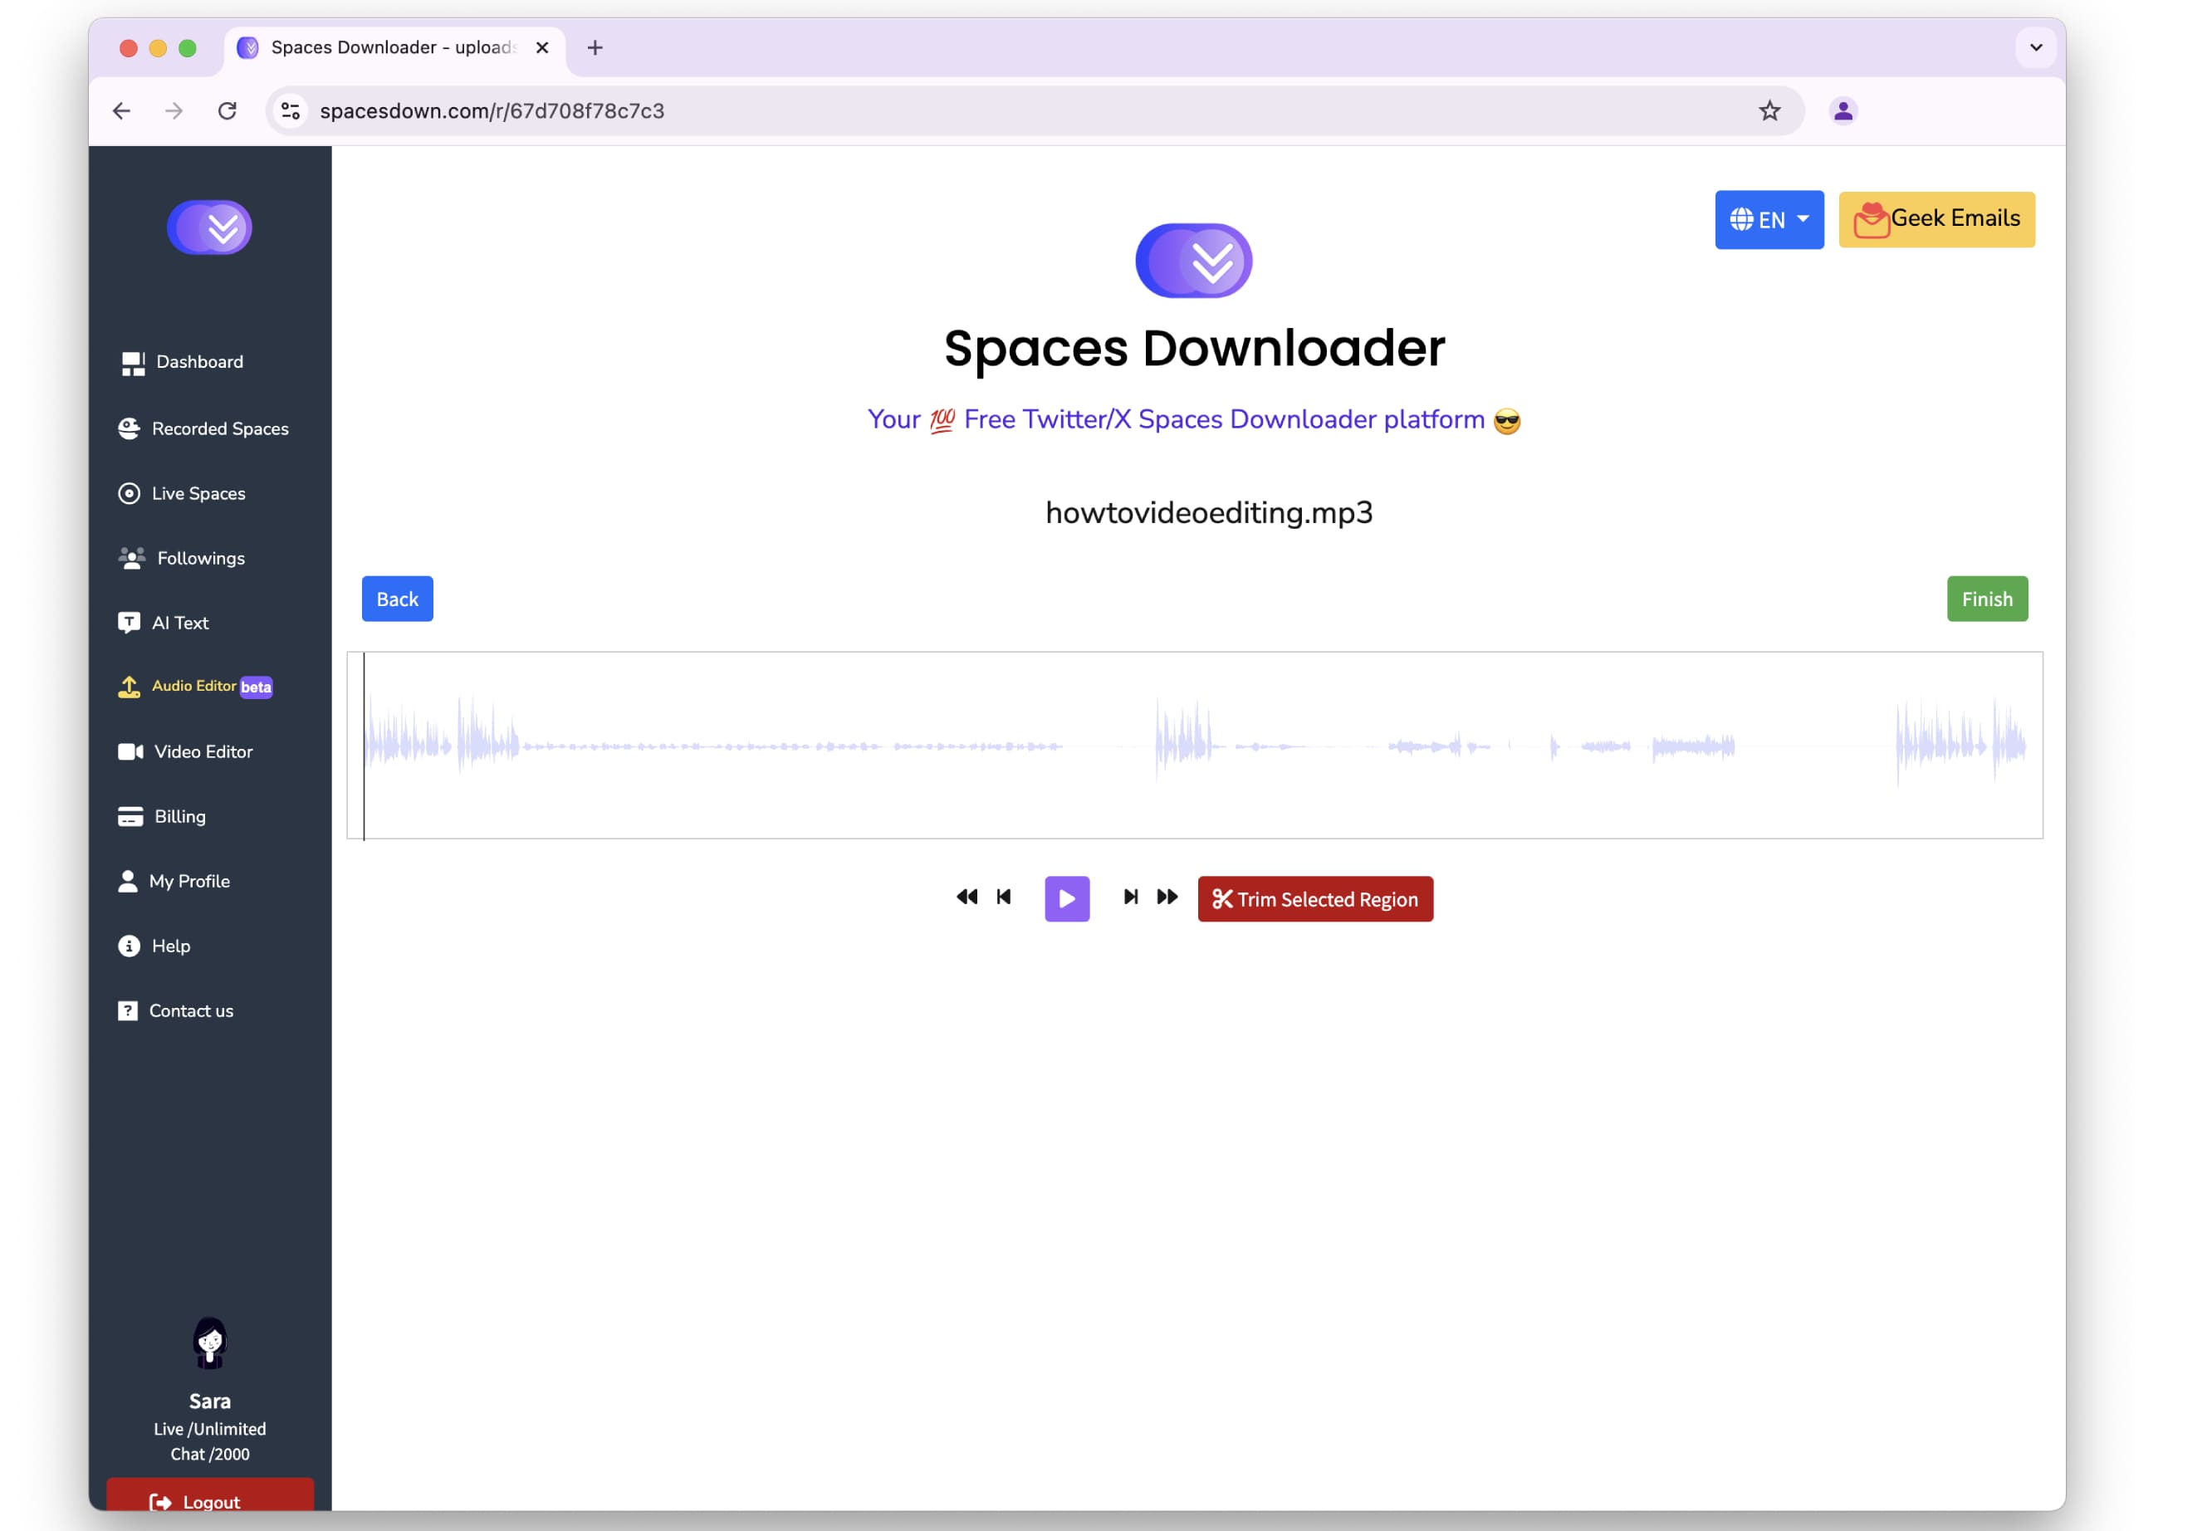
Task: Click the bookmark star in address bar
Action: [x=1769, y=111]
